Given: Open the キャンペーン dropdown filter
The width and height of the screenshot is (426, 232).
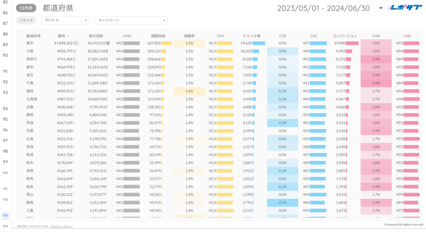Looking at the screenshot, I should coord(131,20).
